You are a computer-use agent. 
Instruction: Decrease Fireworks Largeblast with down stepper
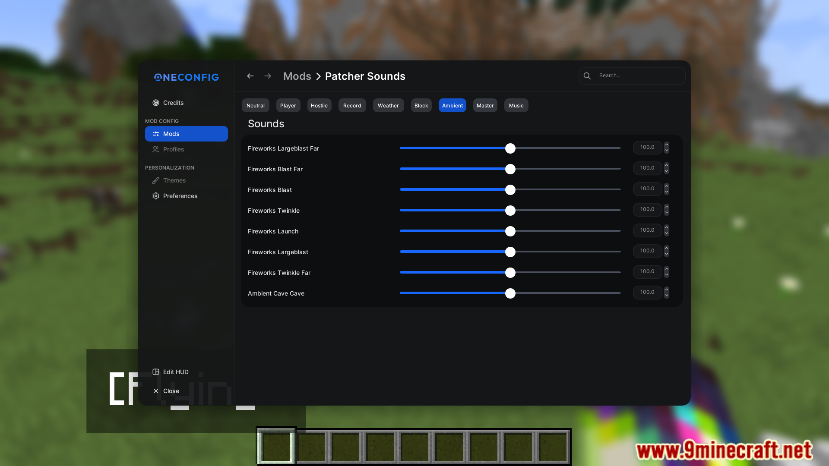667,254
